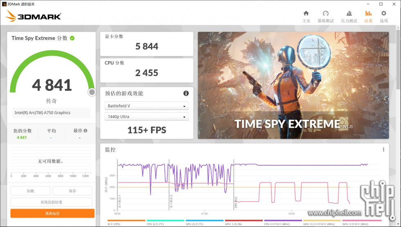
Task: Click the 保存 save button
Action: tap(72, 191)
